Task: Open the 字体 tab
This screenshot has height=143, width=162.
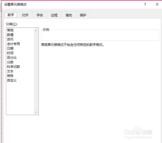Action: [40, 15]
